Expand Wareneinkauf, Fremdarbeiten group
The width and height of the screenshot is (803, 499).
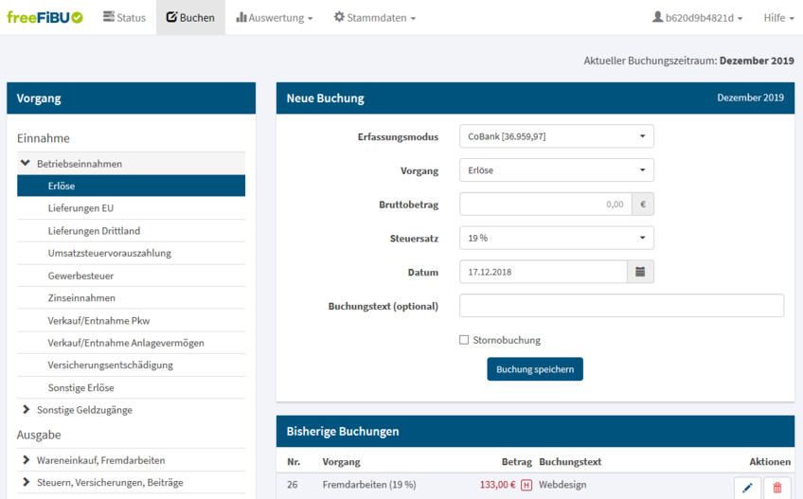pos(27,460)
